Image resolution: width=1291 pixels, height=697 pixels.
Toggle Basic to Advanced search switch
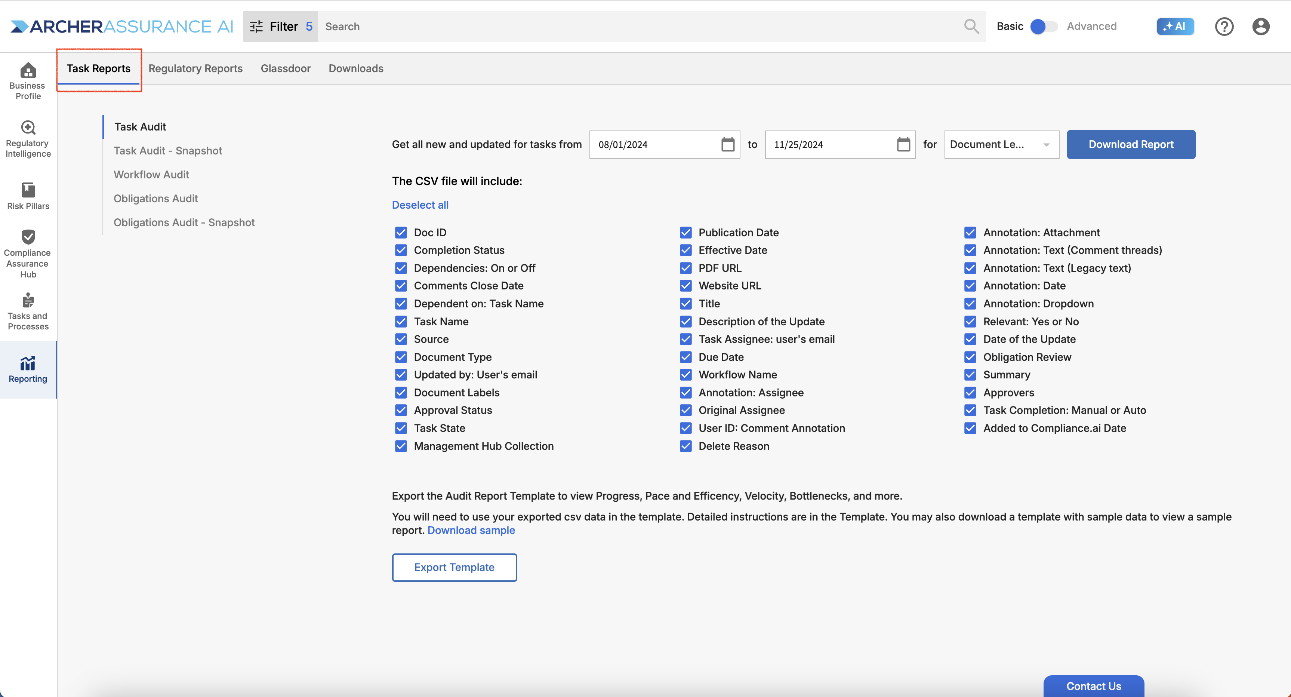1044,27
